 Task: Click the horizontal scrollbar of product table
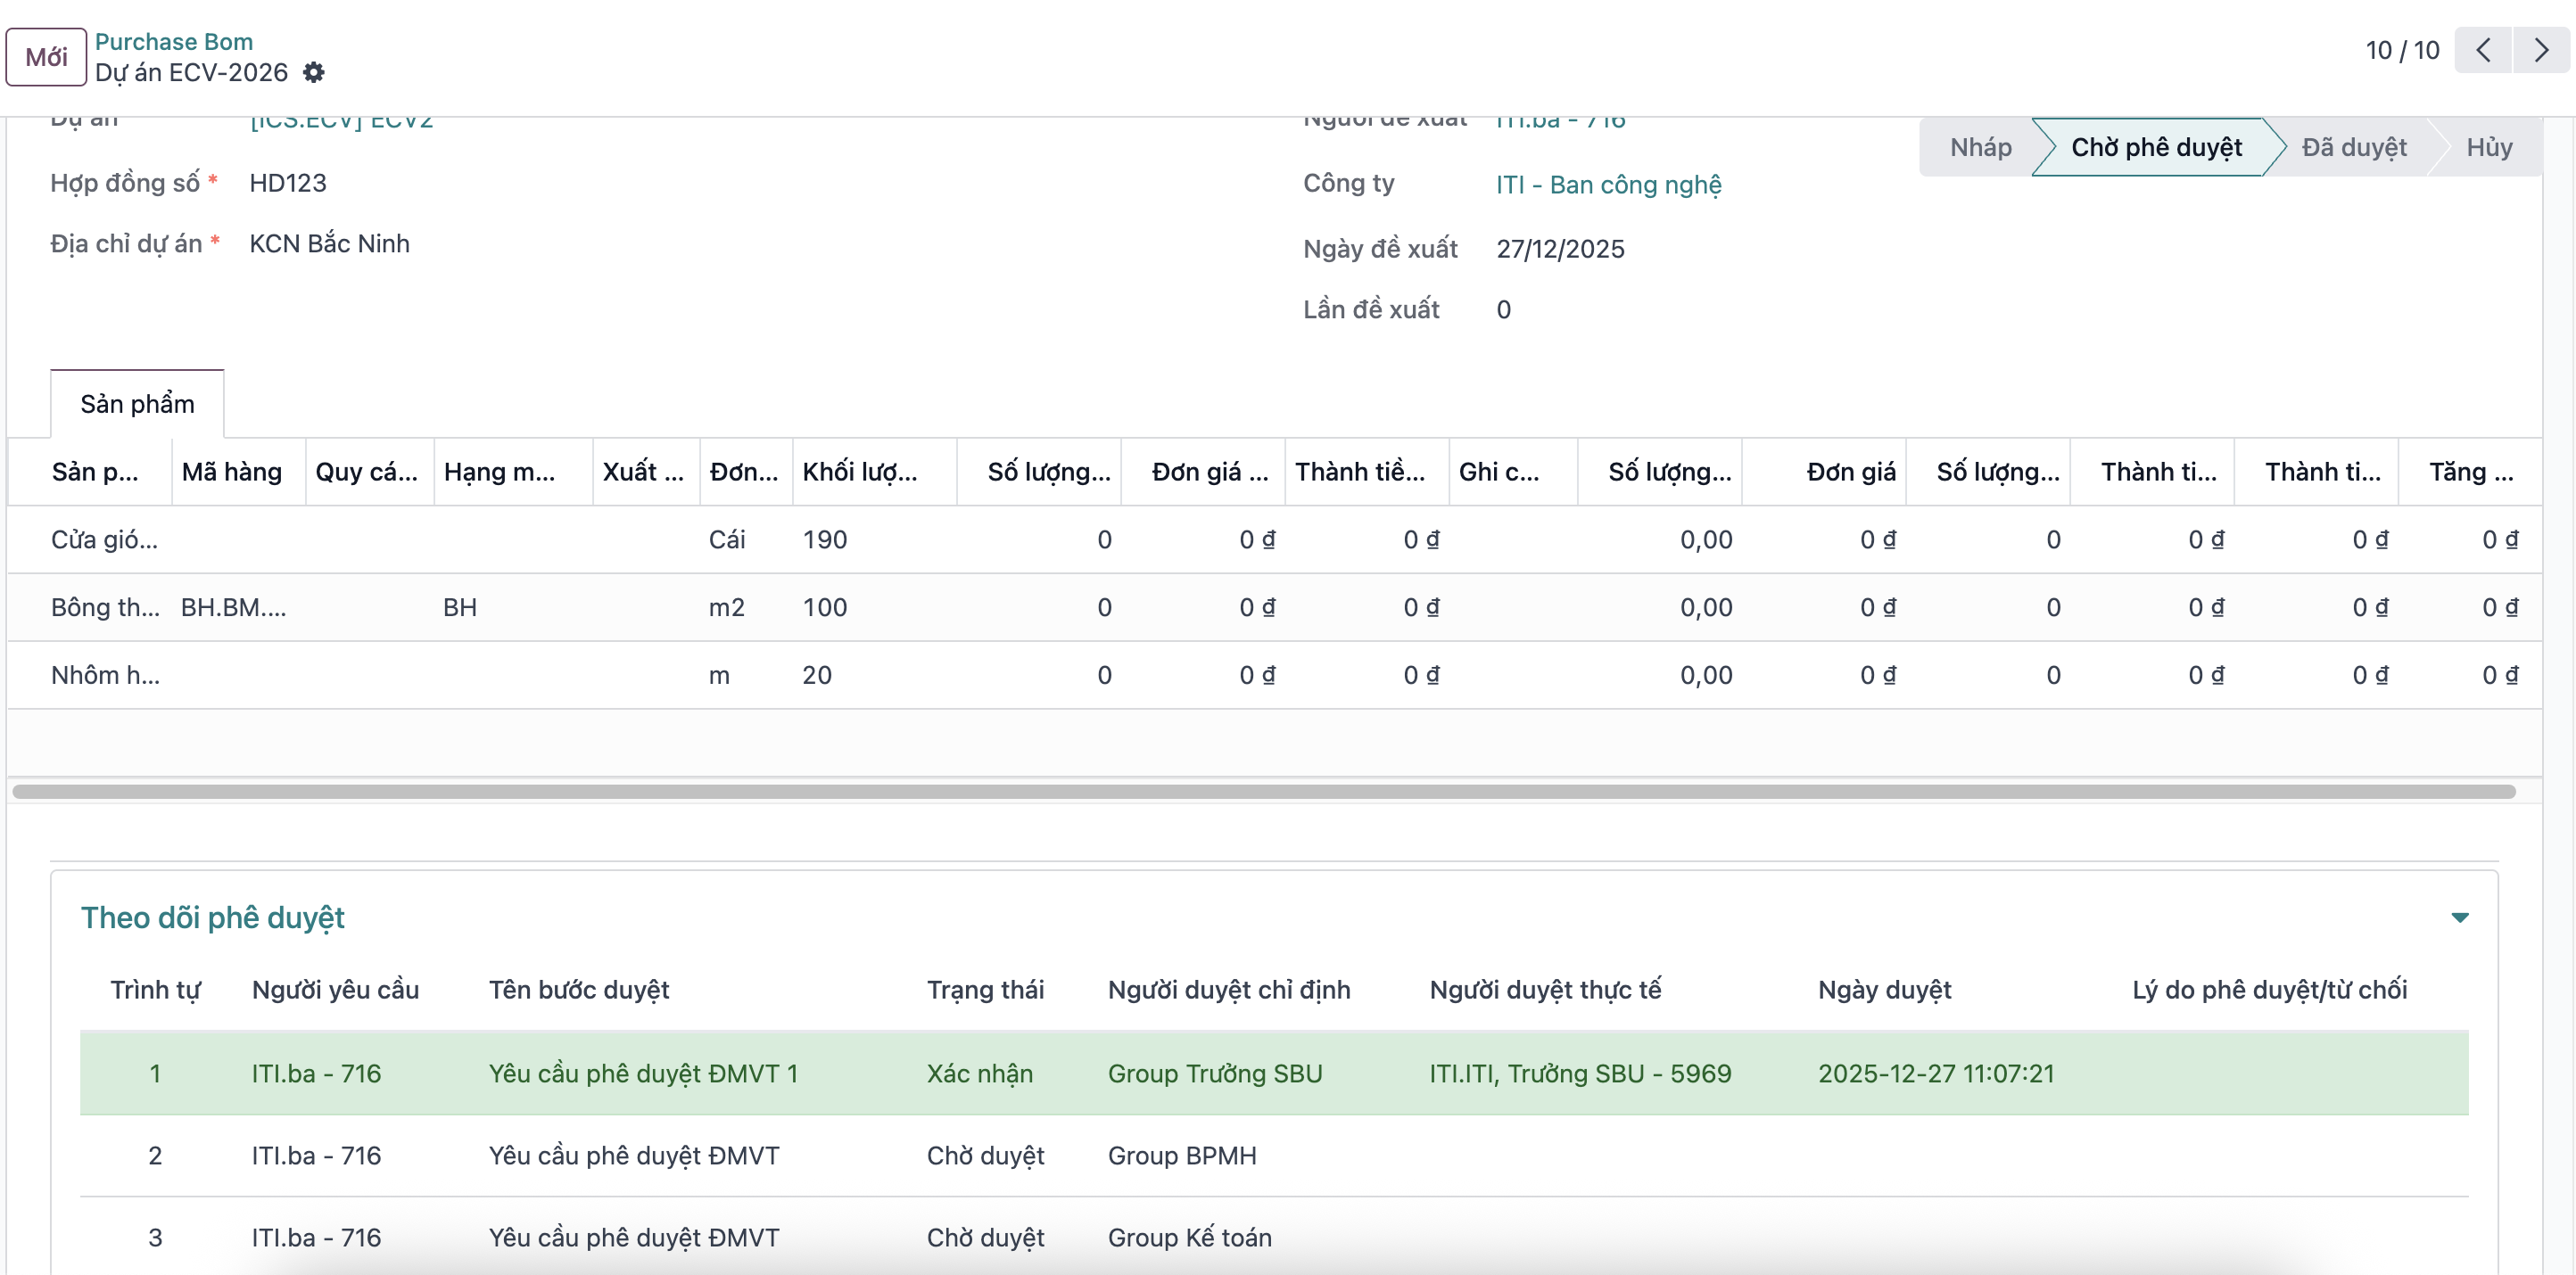[1264, 792]
